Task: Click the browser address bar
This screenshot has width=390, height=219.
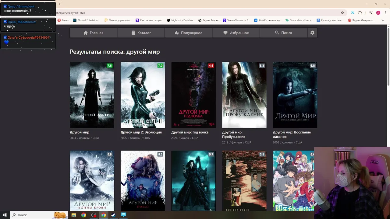Action: (x=195, y=13)
